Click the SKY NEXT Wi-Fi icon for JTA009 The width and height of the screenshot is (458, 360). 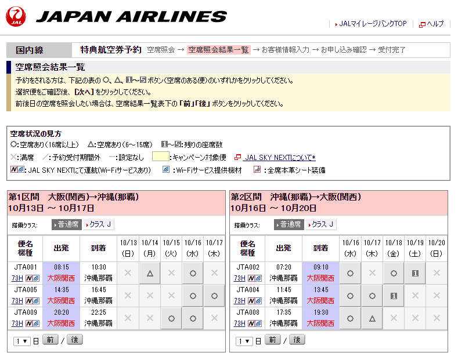(33, 323)
